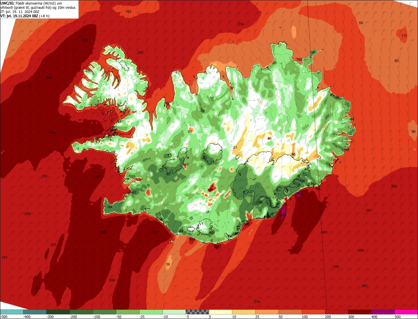This screenshot has height=319, width=418.
Task: Select the value 59 in the northeast
Action: coord(361,23)
